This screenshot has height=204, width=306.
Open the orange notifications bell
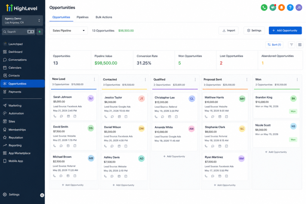[281, 7]
